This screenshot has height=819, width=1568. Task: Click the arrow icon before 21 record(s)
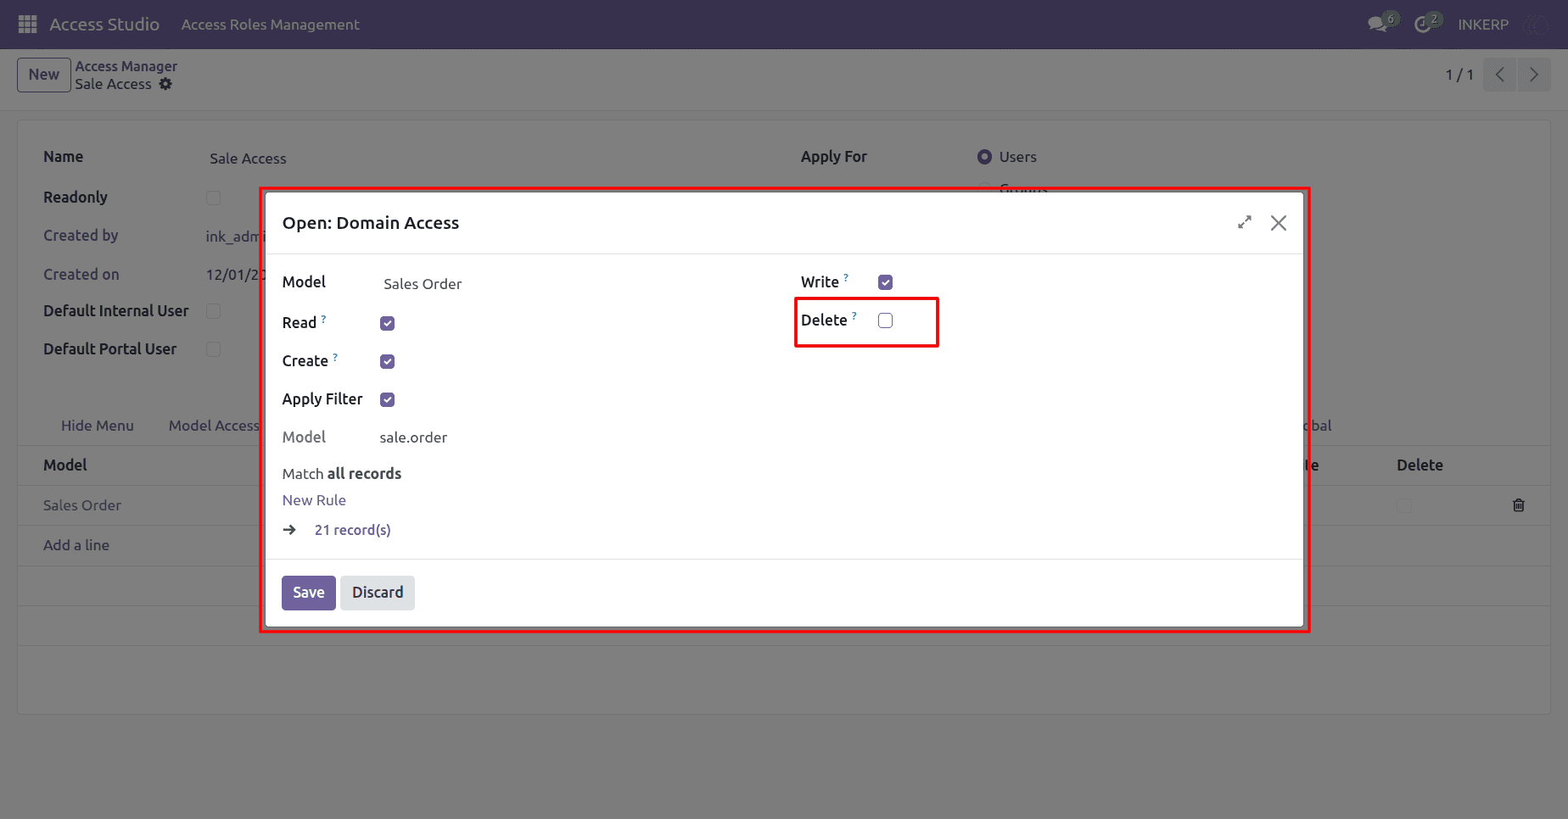point(289,530)
